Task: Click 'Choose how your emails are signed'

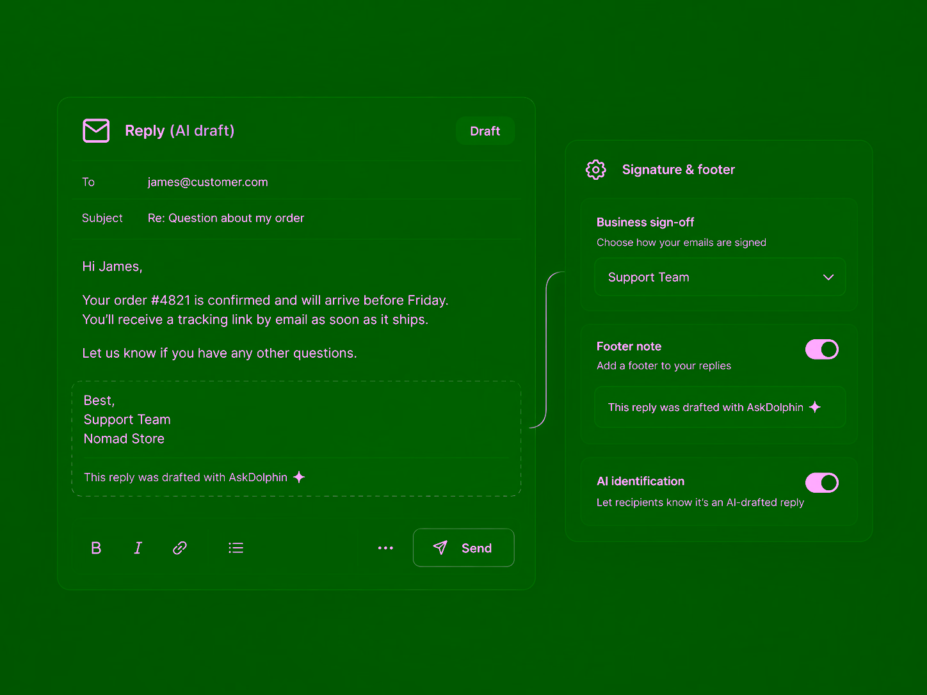Action: (681, 243)
